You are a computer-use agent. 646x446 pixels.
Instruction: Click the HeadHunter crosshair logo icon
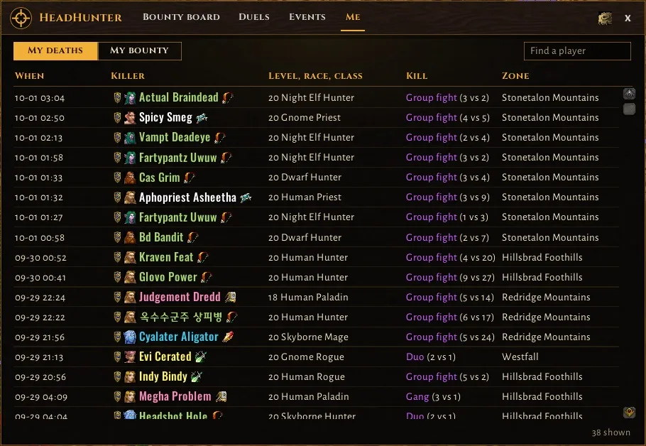tap(21, 18)
